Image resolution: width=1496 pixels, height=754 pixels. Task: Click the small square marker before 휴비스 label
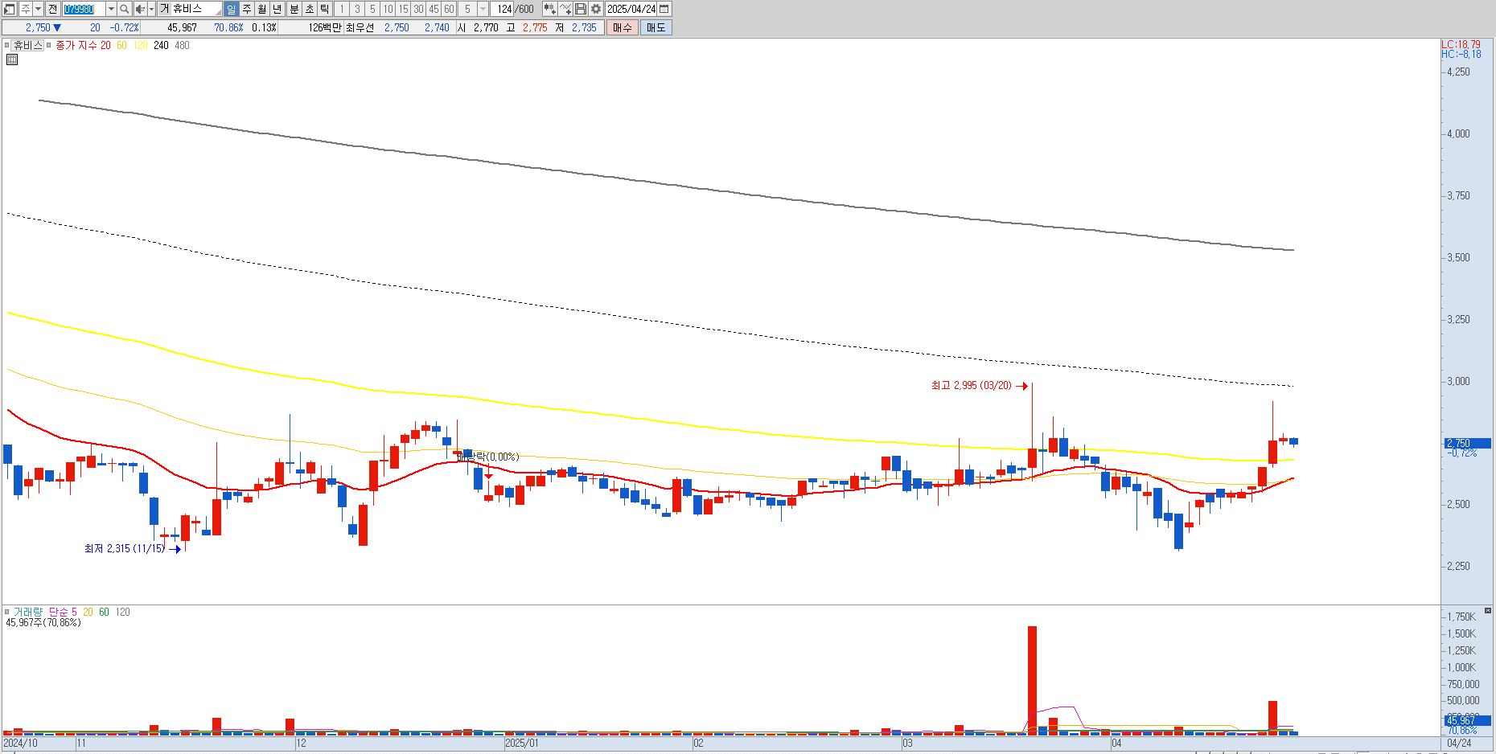[7, 46]
